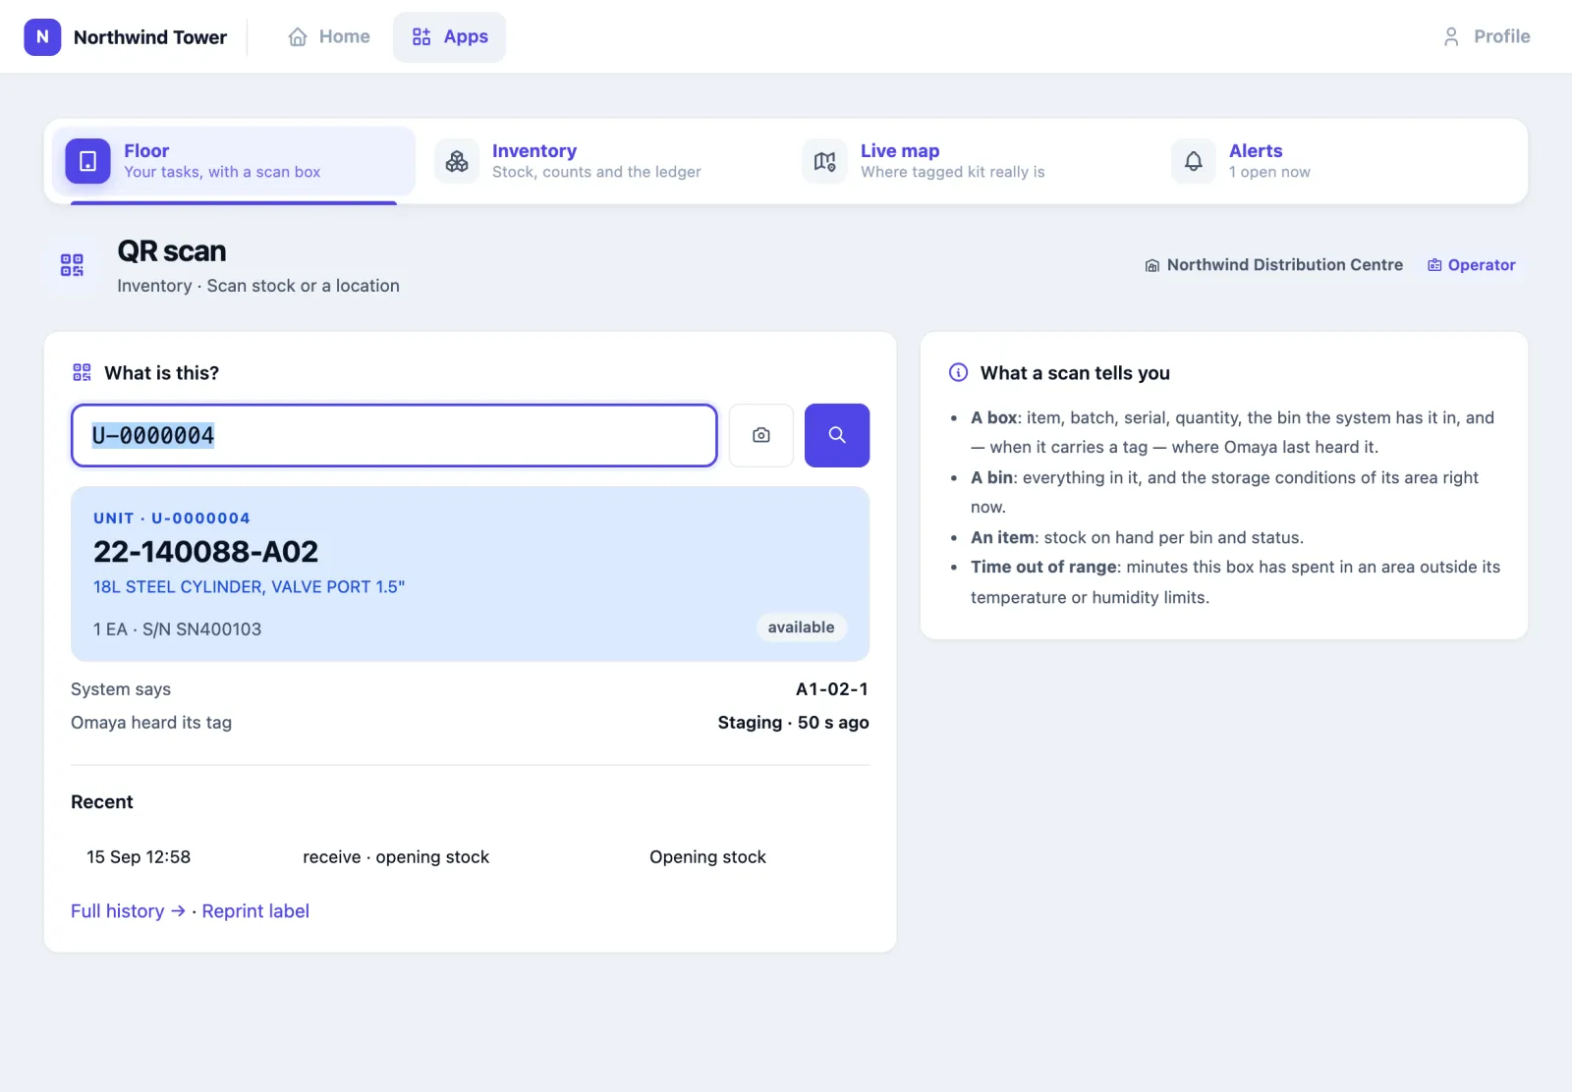Click the Live map icon
1572x1092 pixels.
point(825,161)
